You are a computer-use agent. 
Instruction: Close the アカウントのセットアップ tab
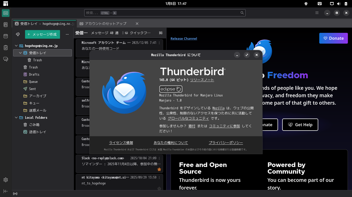tap(137, 24)
